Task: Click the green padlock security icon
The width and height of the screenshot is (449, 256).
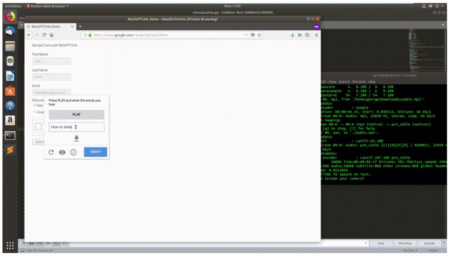Action: click(x=90, y=35)
